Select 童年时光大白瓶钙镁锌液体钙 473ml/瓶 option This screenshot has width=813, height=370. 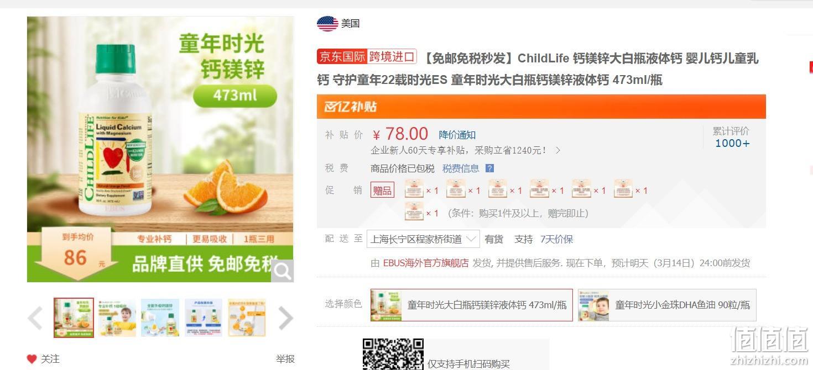pyautogui.click(x=472, y=305)
